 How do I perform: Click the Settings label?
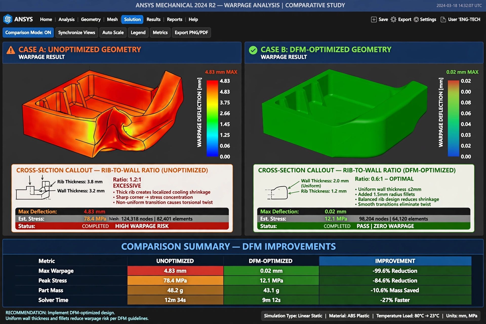pos(428,19)
